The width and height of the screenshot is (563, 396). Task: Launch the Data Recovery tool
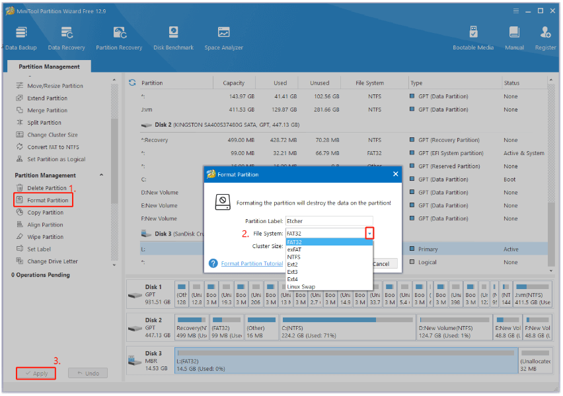click(x=67, y=38)
